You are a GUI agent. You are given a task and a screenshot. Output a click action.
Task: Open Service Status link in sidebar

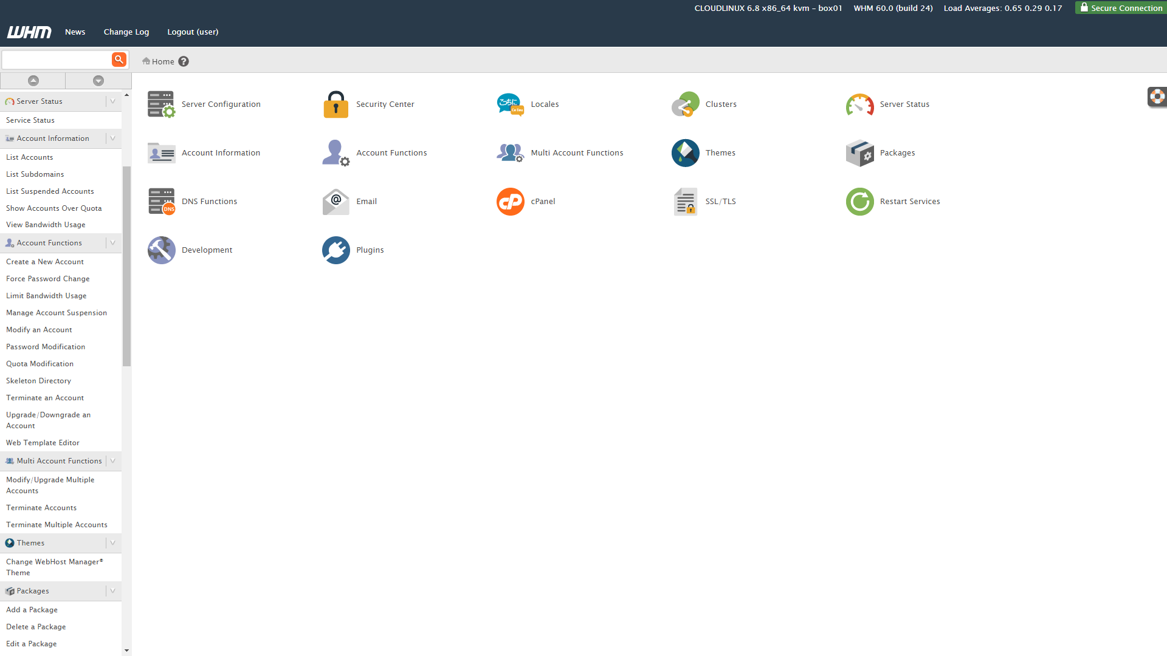click(30, 120)
